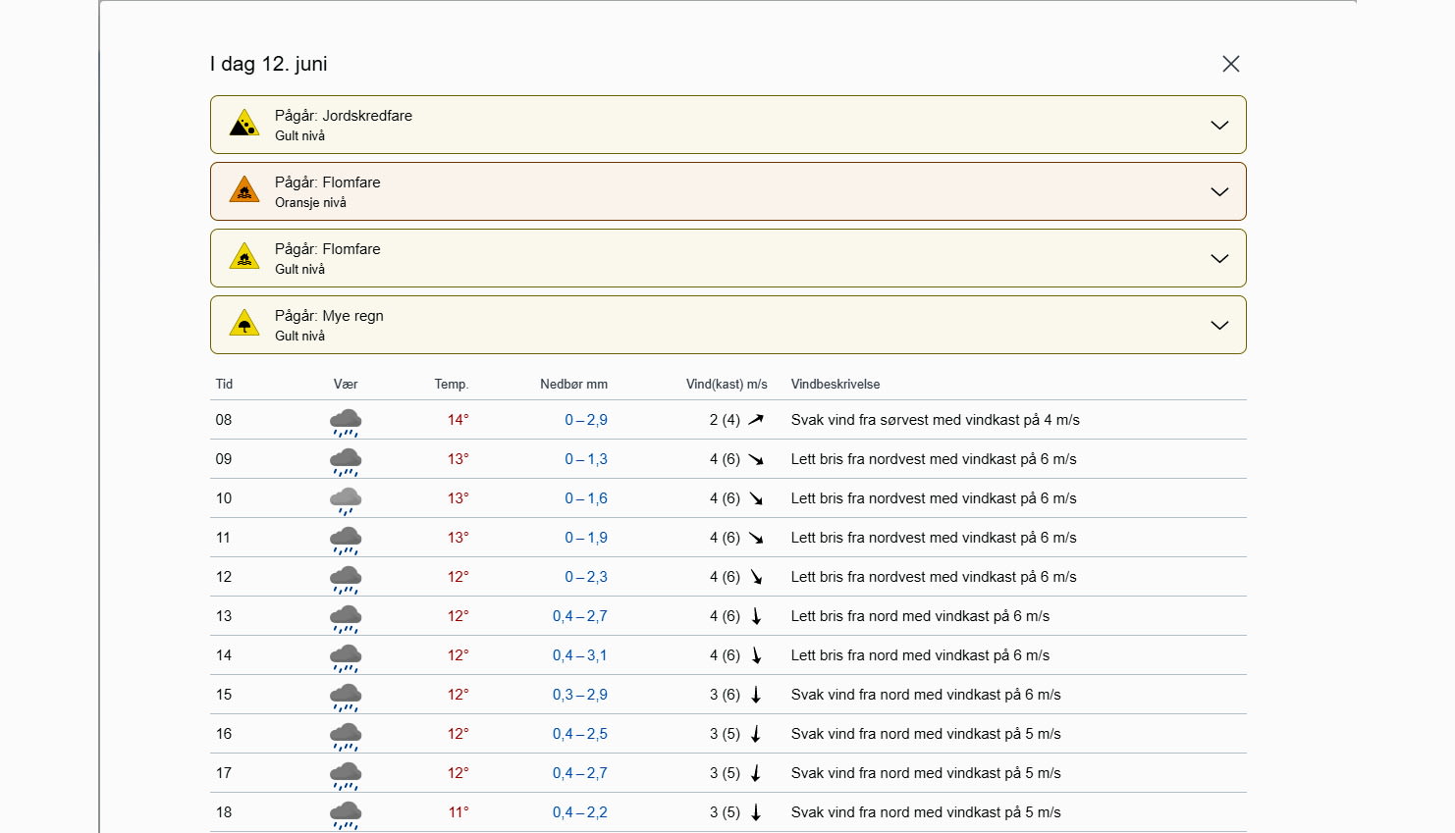Open the Pågår: Mye regn warning title
This screenshot has width=1455, height=833.
click(x=329, y=316)
